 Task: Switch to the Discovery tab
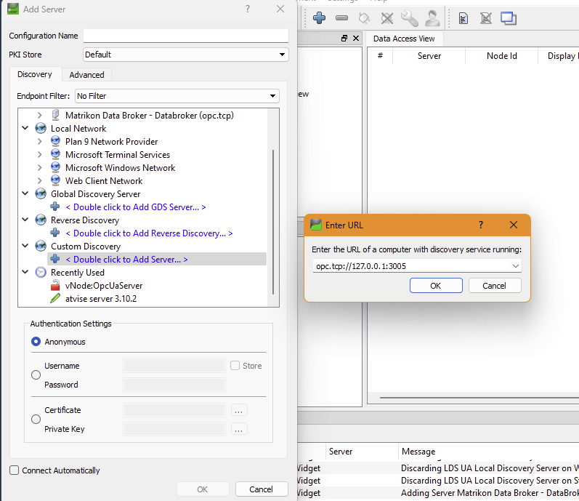pyautogui.click(x=35, y=74)
